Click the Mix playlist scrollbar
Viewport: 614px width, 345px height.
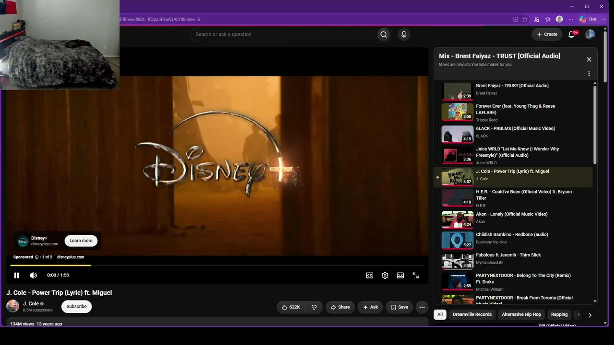tap(595, 125)
